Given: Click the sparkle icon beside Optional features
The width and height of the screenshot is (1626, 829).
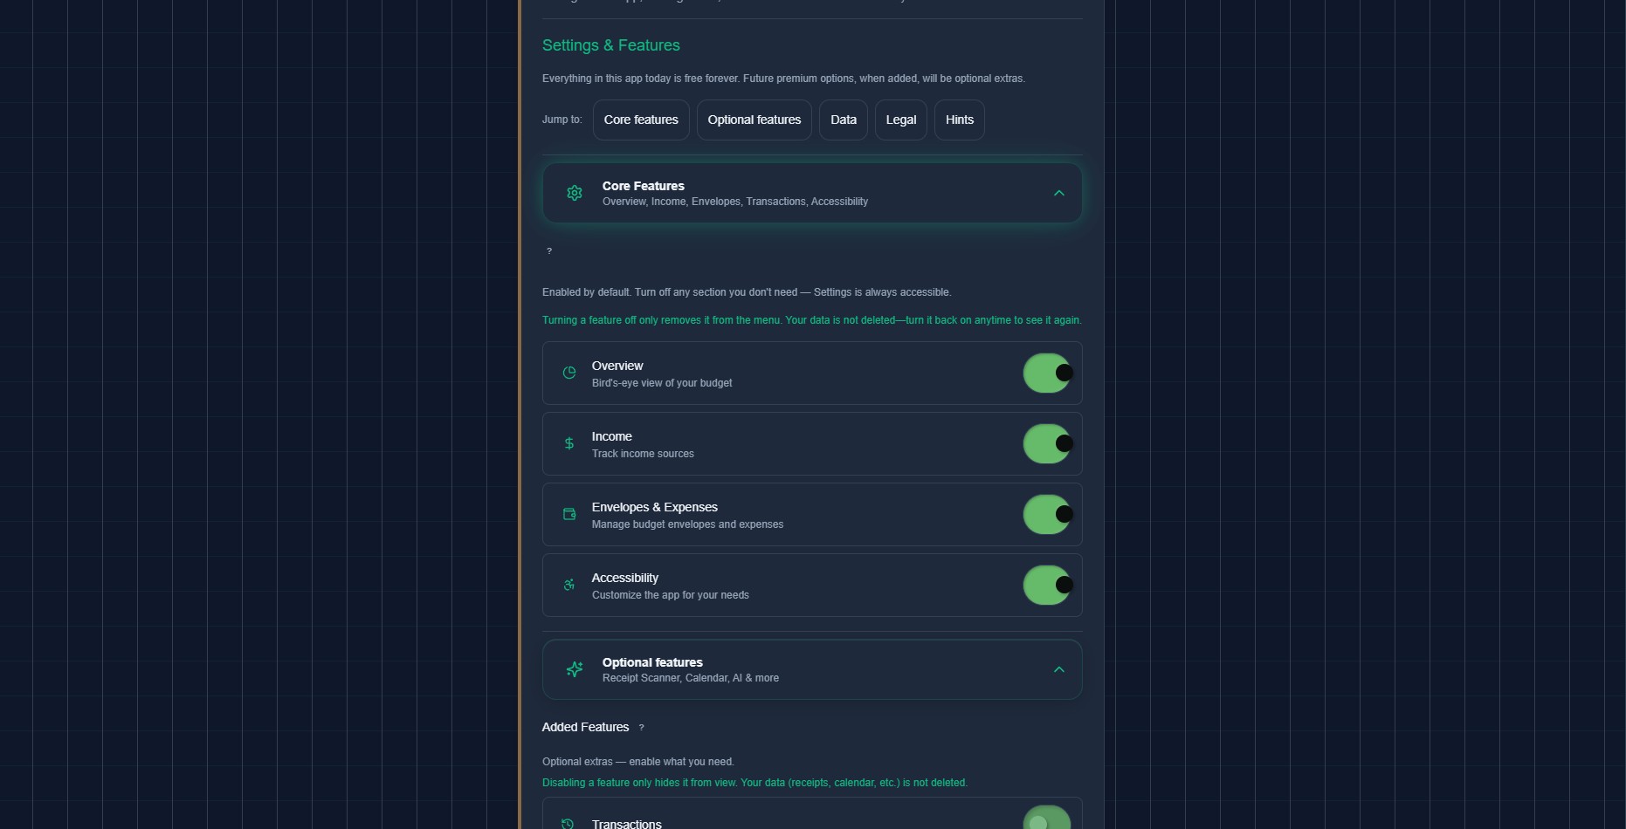Looking at the screenshot, I should click(x=574, y=668).
